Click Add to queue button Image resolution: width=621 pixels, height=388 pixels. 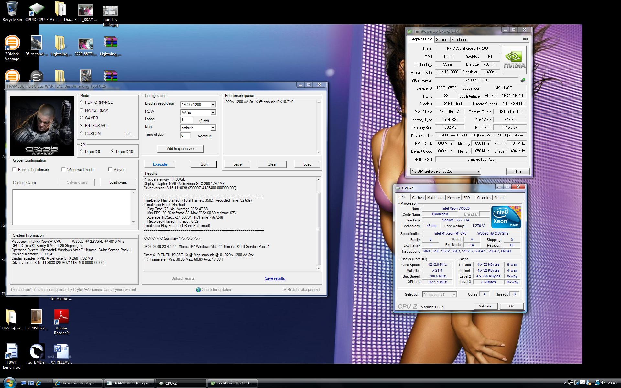[180, 149]
